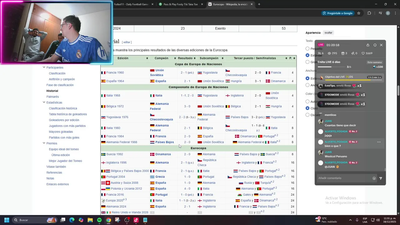Viewport: 400px width, 225px height.
Task: Open a new browser tab with plus icon
Action: click(x=259, y=4)
